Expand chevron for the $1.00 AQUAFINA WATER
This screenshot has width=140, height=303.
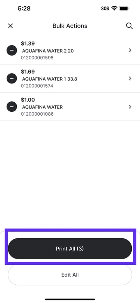pyautogui.click(x=130, y=107)
